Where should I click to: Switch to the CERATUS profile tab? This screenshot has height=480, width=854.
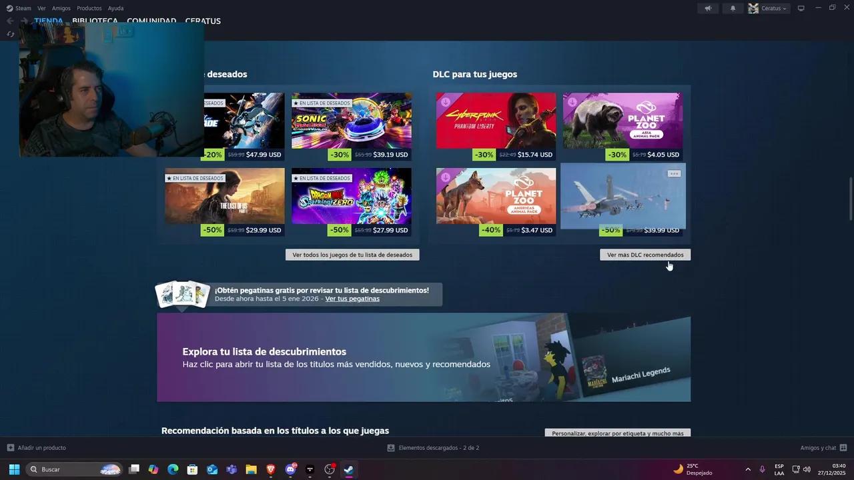coord(203,21)
